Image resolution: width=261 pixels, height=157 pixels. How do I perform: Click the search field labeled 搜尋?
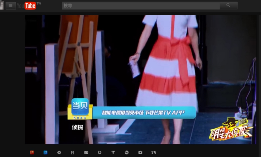pos(141,6)
